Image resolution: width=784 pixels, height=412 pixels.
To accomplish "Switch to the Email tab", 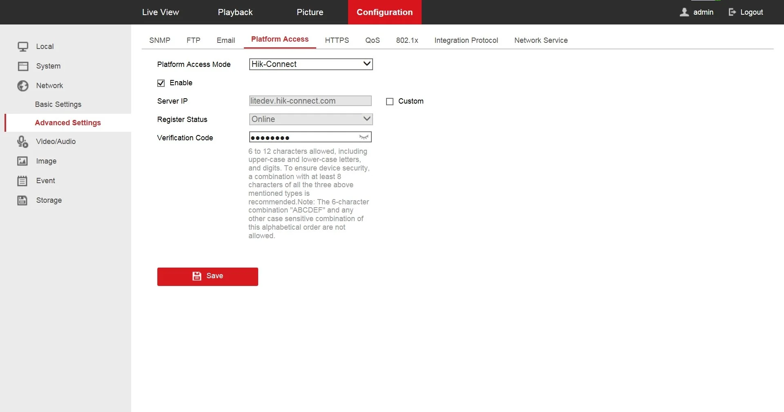I will 226,40.
